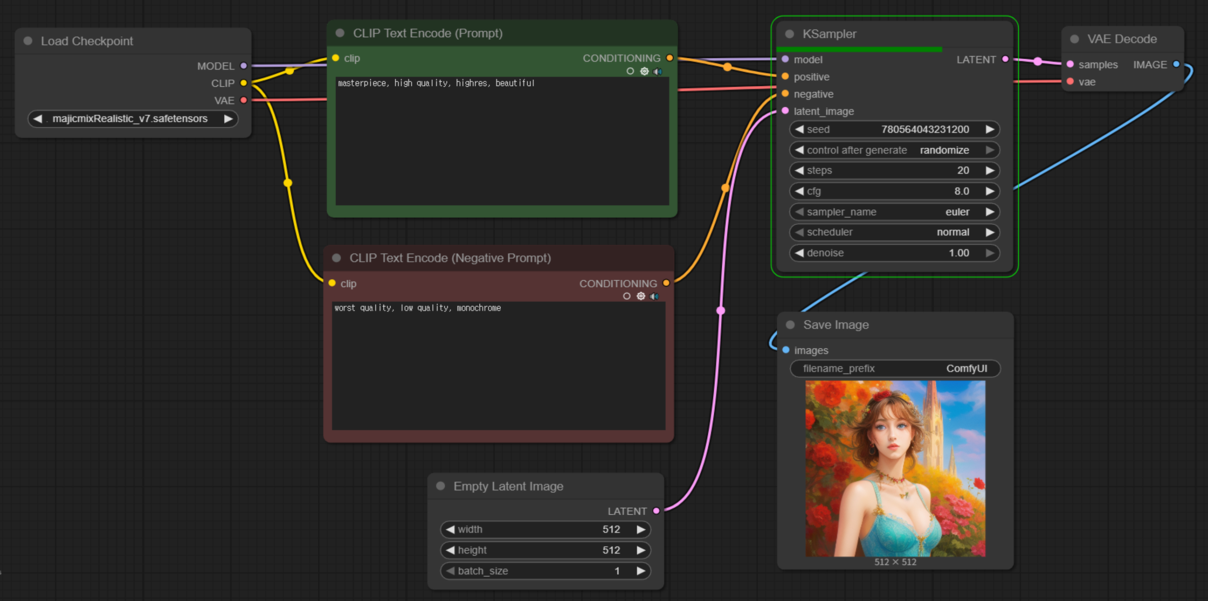Collapse the CLIP Text Encode (Prompt) node dot
The height and width of the screenshot is (601, 1208).
click(340, 33)
